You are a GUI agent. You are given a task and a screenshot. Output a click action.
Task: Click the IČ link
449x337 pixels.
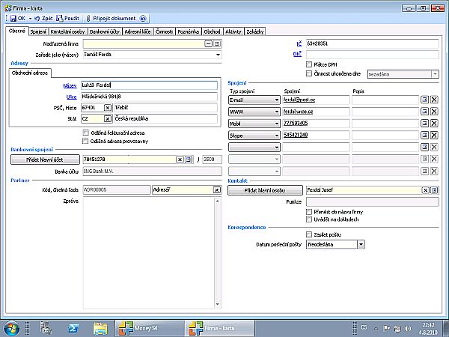[299, 44]
